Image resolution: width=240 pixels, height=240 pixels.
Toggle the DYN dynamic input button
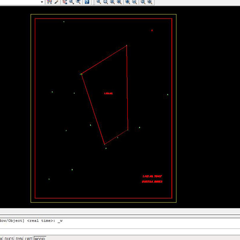pyautogui.click(x=19, y=238)
